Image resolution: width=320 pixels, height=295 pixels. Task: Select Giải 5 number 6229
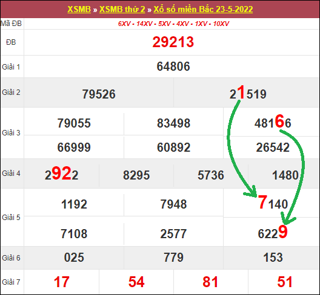coord(273,232)
